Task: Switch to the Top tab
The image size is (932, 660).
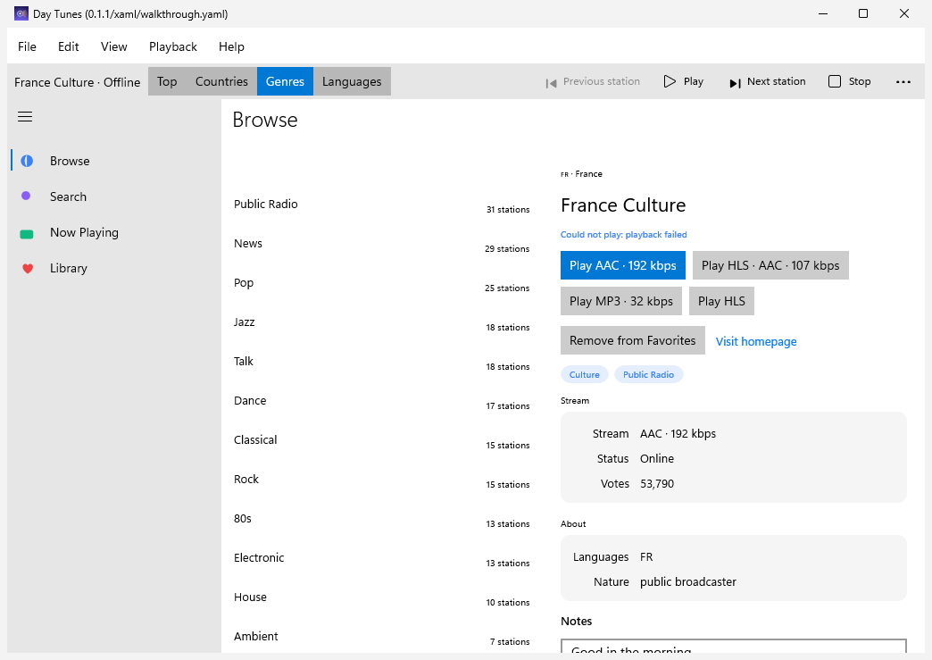Action: [x=167, y=81]
